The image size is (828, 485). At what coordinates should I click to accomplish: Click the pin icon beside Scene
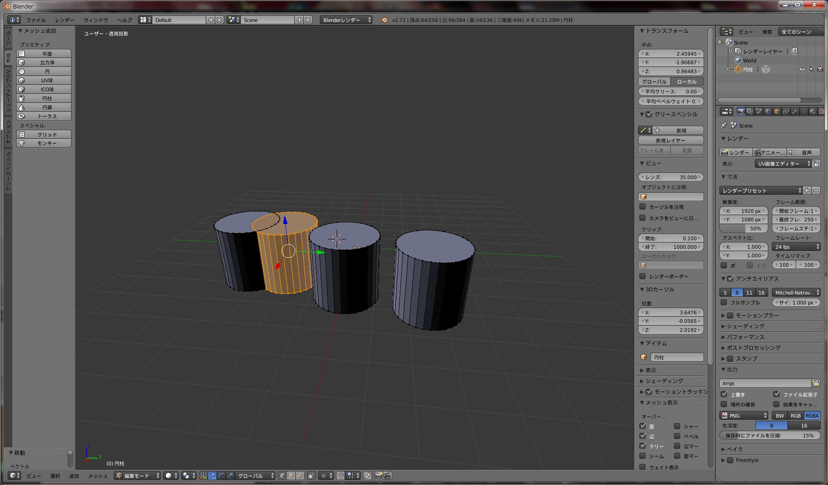coord(723,126)
